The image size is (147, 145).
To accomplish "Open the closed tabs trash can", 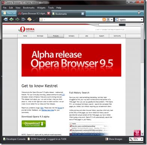I will (x=139, y=13).
